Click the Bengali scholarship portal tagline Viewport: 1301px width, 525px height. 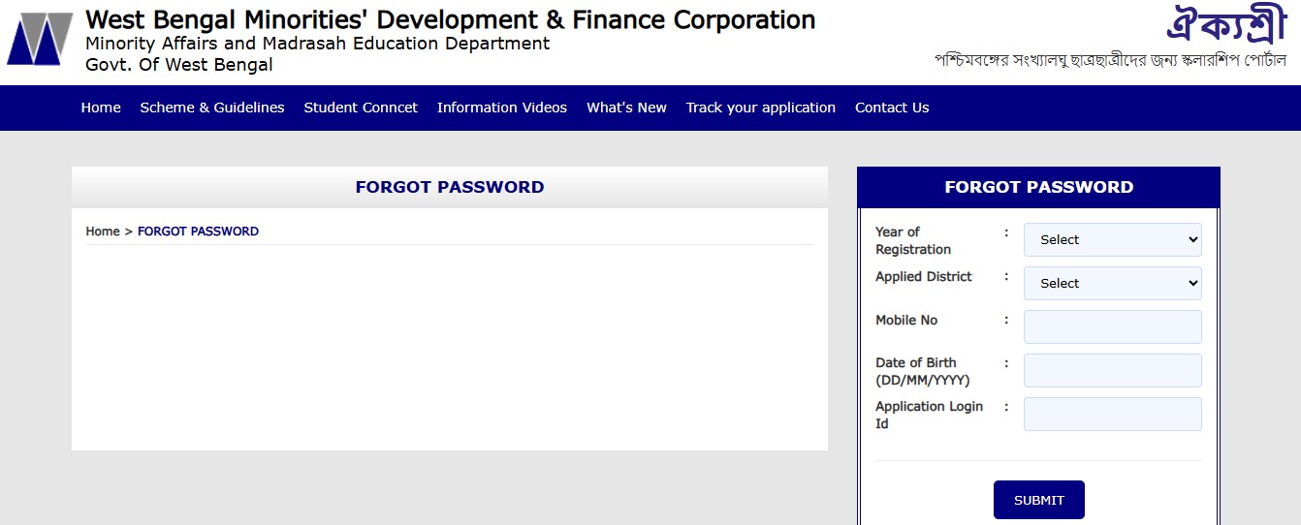tap(1110, 59)
